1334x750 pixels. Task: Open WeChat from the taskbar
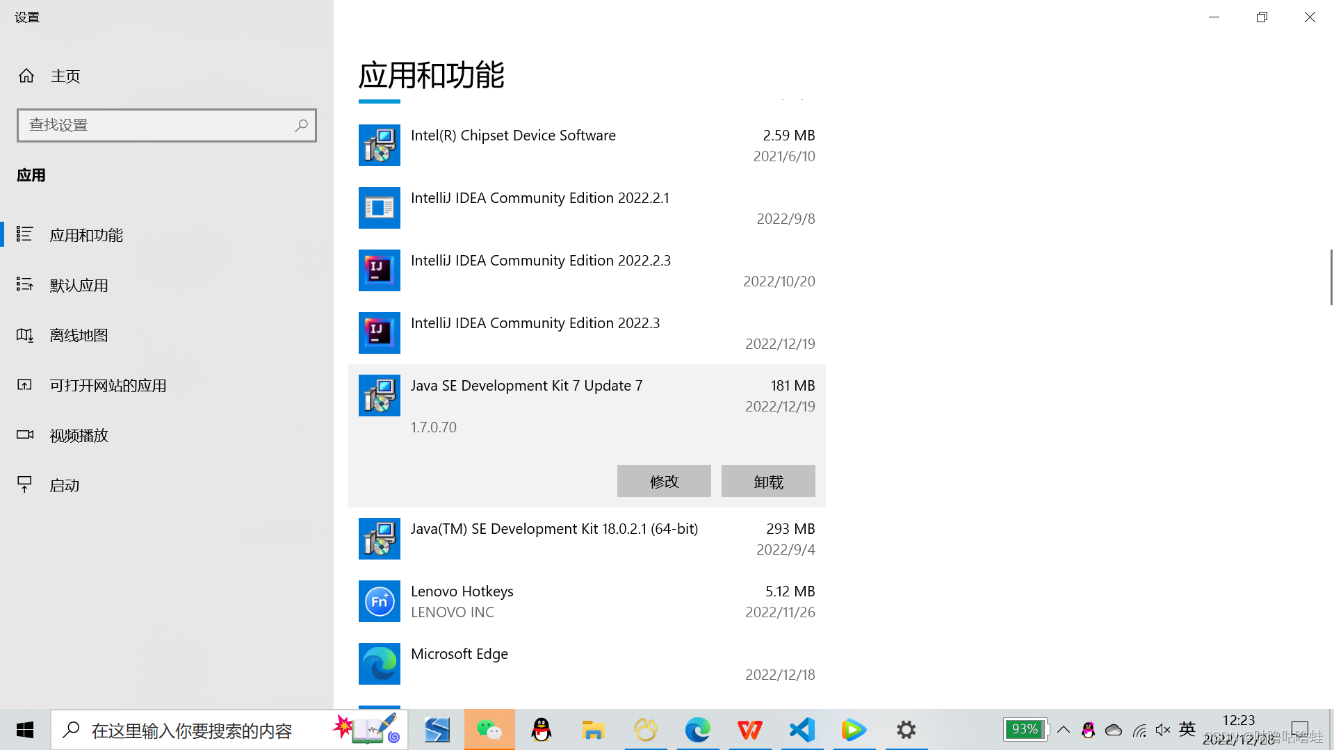(489, 730)
